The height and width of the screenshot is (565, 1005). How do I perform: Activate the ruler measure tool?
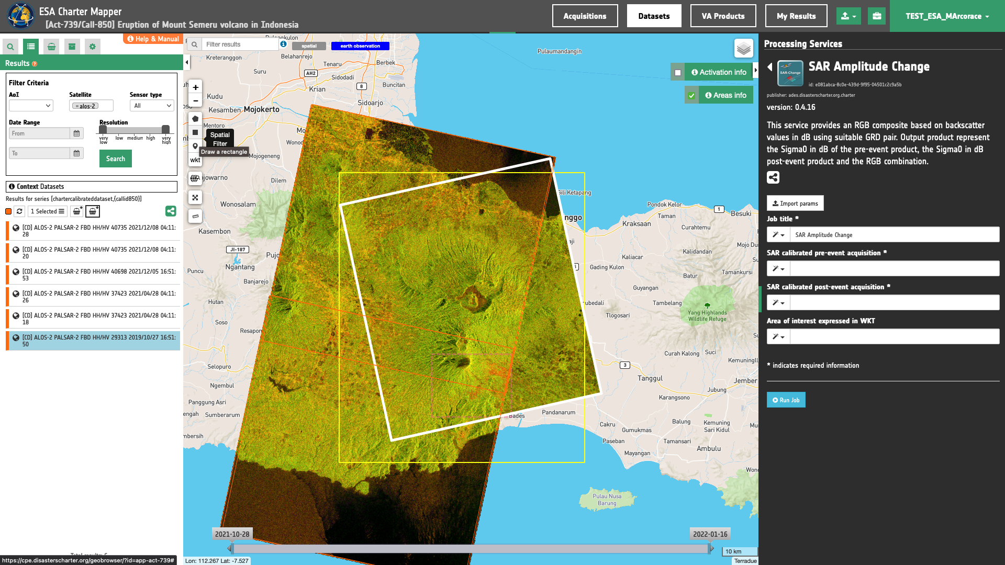(x=195, y=216)
